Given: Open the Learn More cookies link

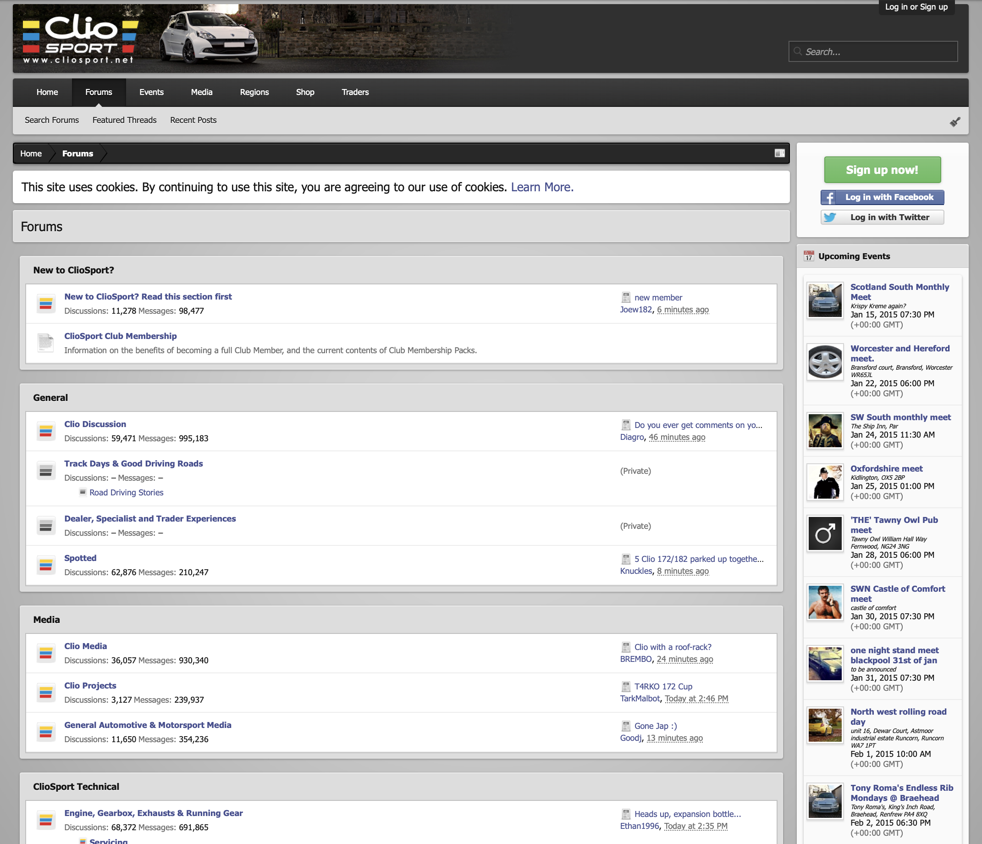Looking at the screenshot, I should point(542,187).
